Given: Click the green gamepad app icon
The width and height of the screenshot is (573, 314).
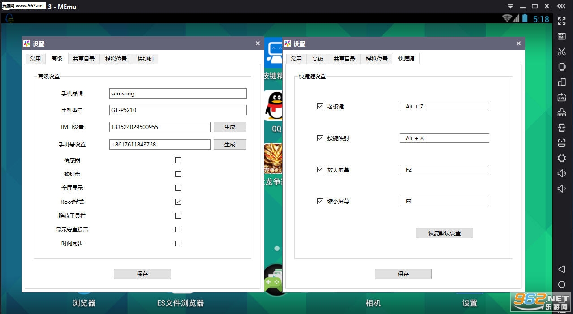Looking at the screenshot, I should coord(273,280).
